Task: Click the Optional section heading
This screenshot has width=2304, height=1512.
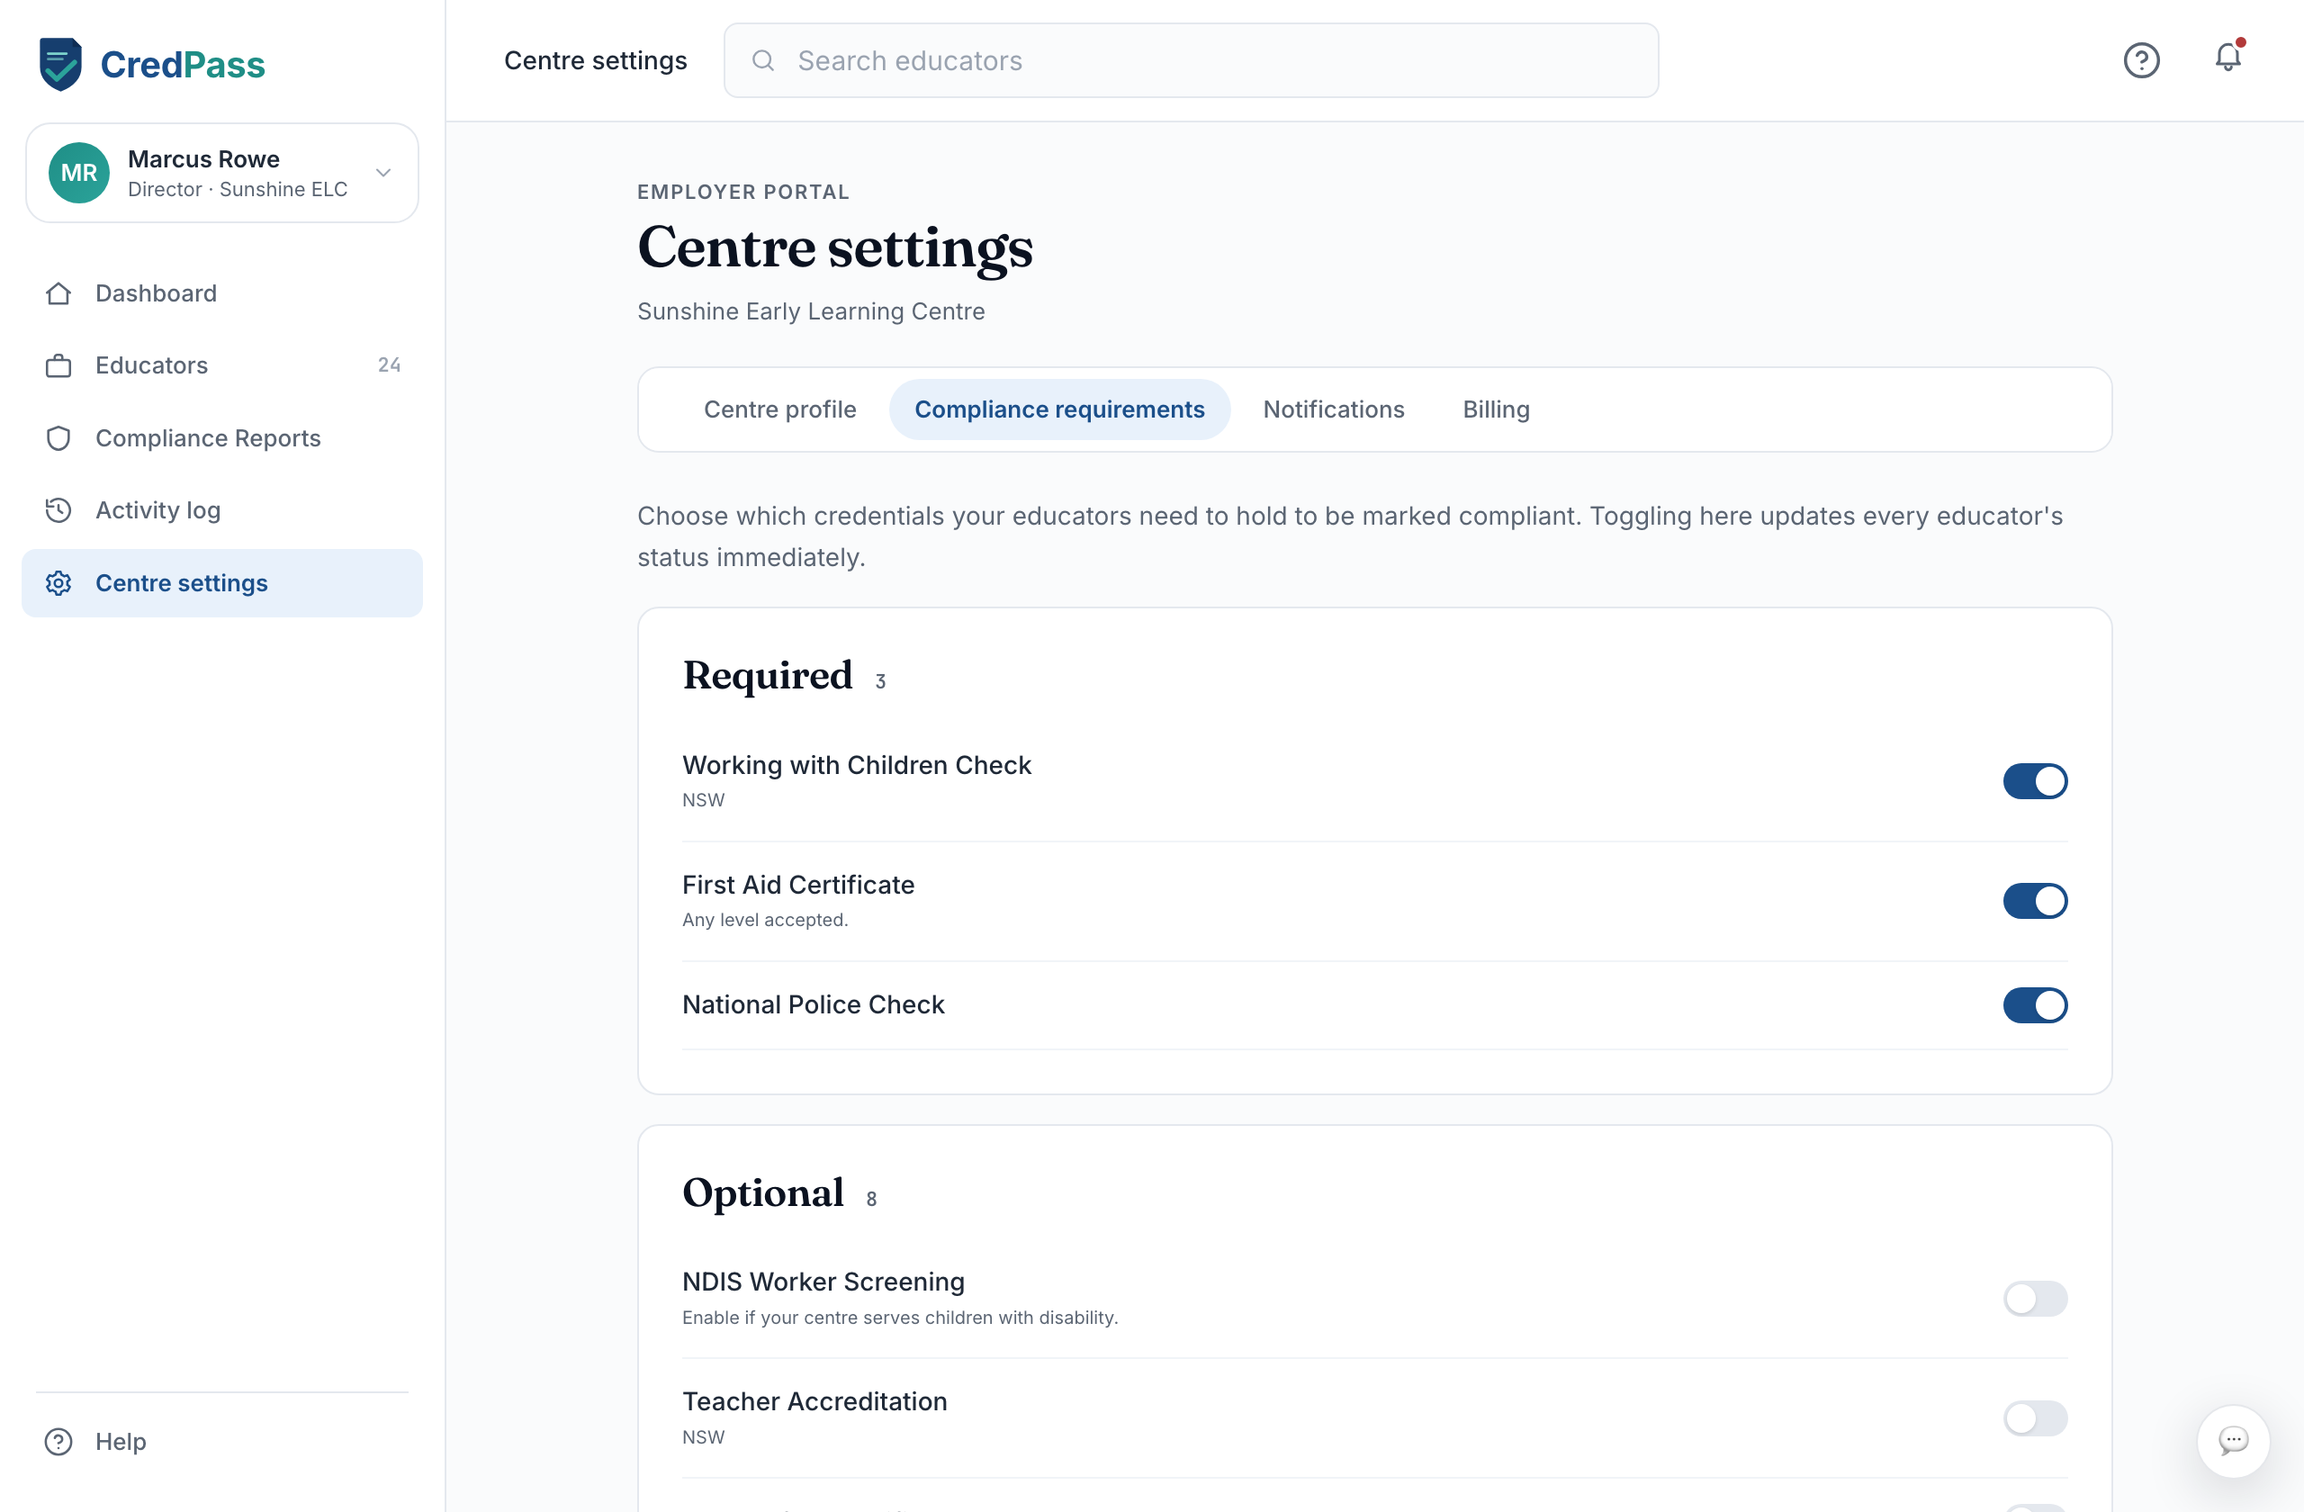Action: pyautogui.click(x=763, y=1192)
